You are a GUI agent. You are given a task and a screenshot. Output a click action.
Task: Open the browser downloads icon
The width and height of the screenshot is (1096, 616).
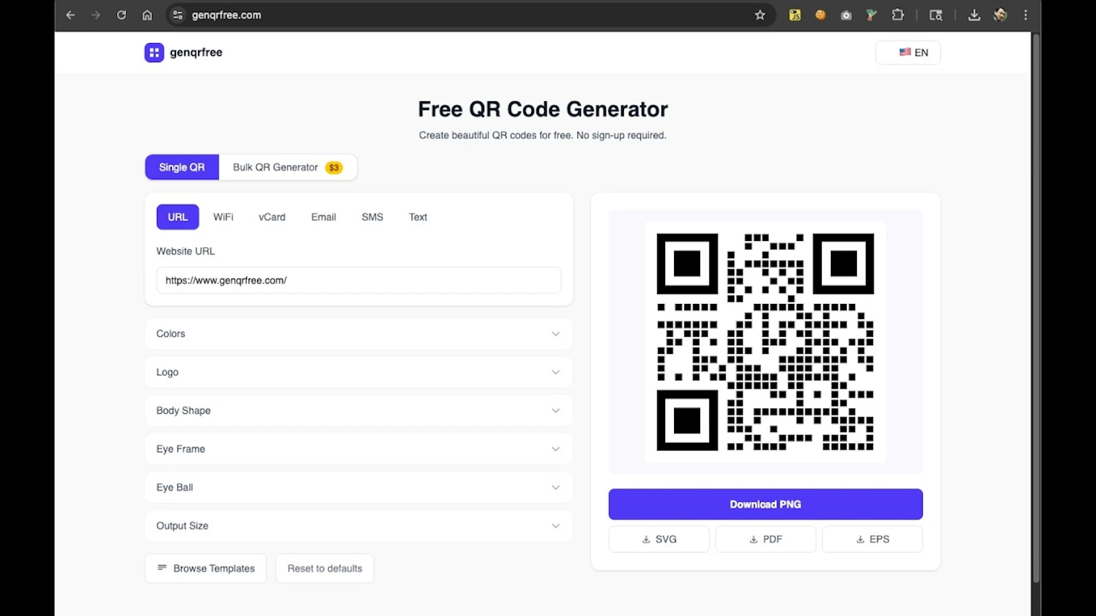974,15
